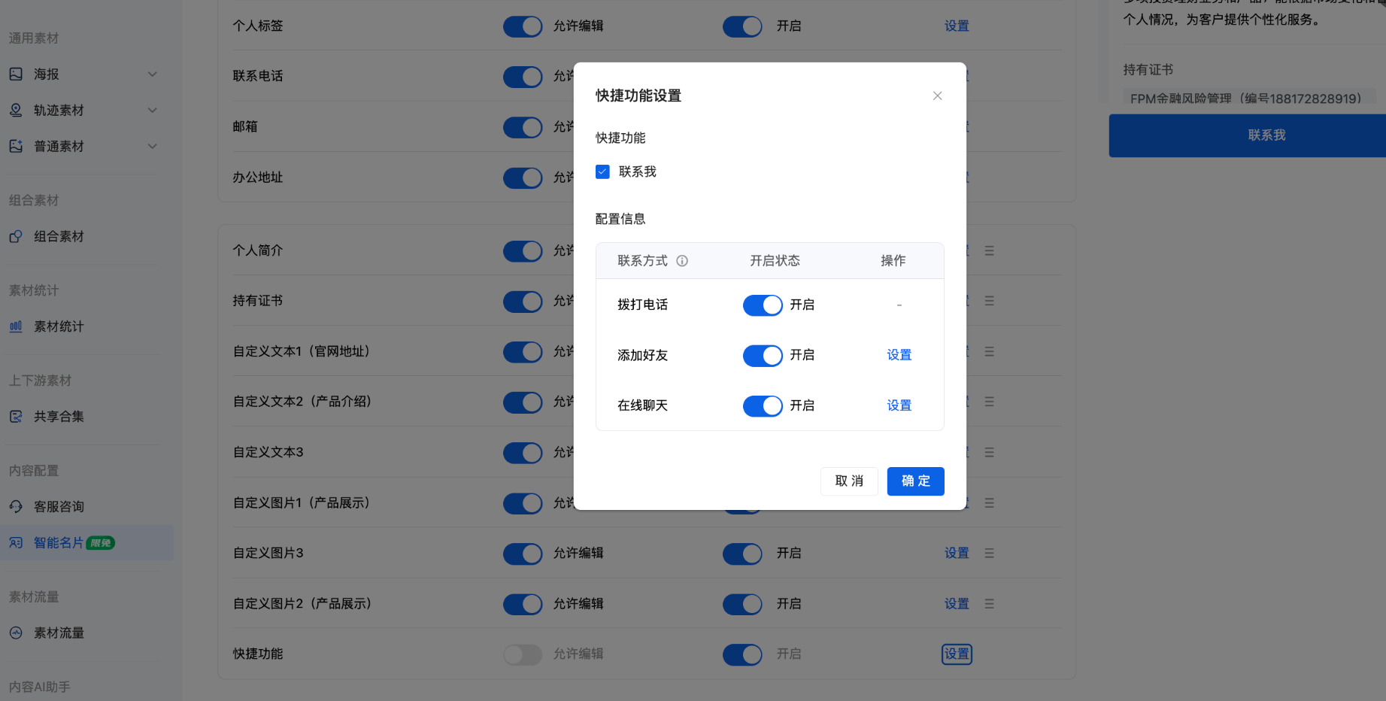
Task: Click the 素材统计 chart icon
Action: click(16, 326)
